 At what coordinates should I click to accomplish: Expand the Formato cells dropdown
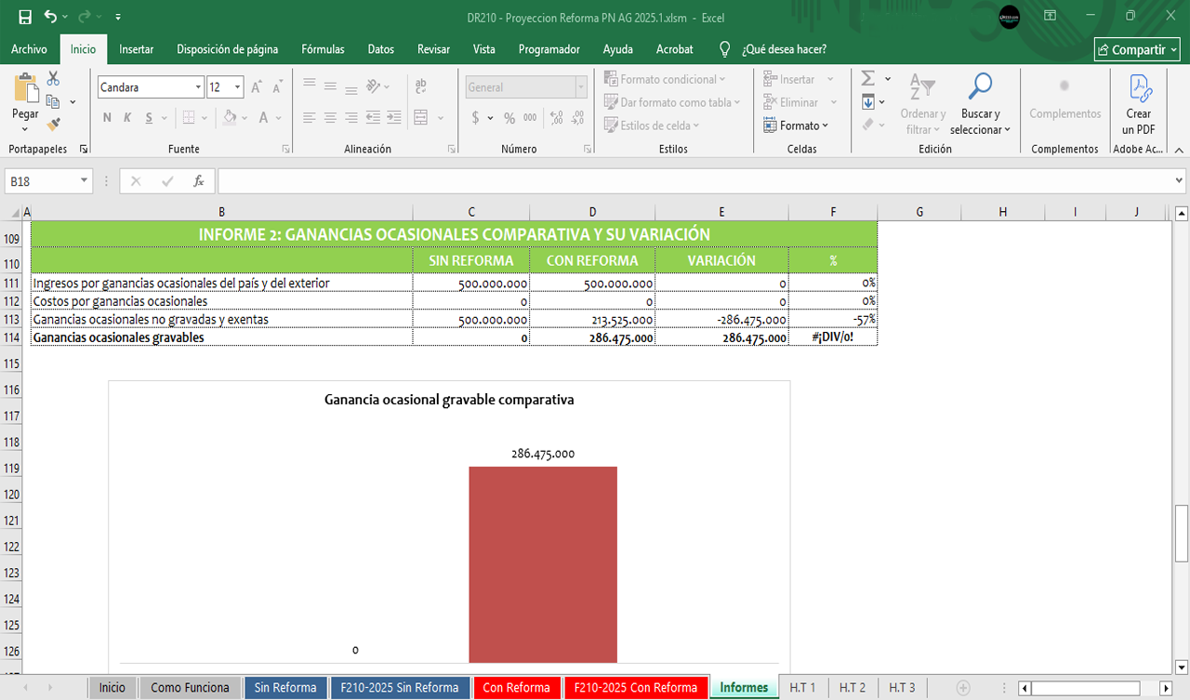[798, 125]
